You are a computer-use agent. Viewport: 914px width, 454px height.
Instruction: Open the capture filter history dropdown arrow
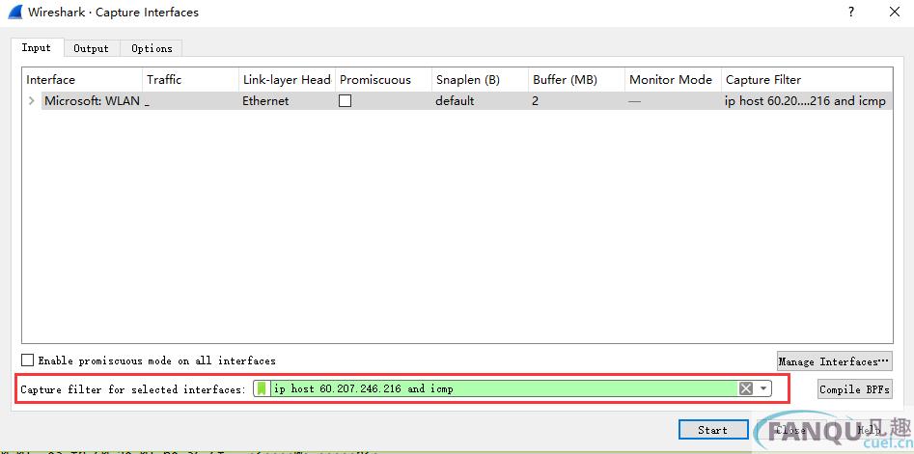pos(763,388)
